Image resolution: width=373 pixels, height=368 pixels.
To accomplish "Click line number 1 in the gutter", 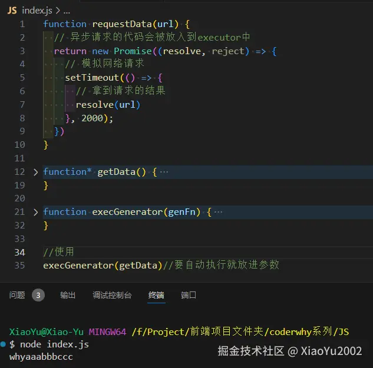I will pyautogui.click(x=22, y=24).
